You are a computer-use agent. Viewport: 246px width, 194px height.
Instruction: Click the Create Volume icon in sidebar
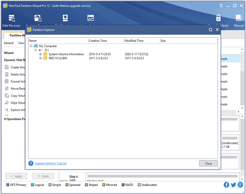[7, 67]
